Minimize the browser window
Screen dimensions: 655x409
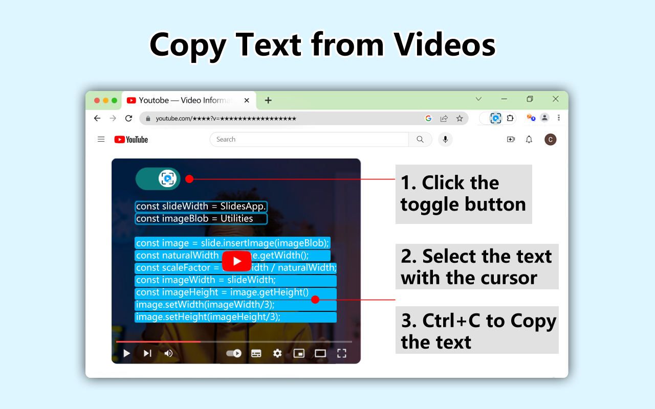tap(504, 99)
